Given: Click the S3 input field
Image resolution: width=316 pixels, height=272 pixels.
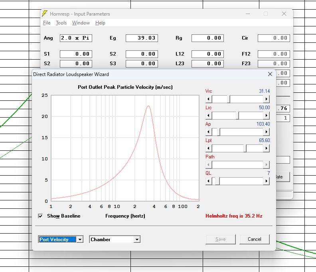Looking at the screenshot, I should (x=142, y=64).
